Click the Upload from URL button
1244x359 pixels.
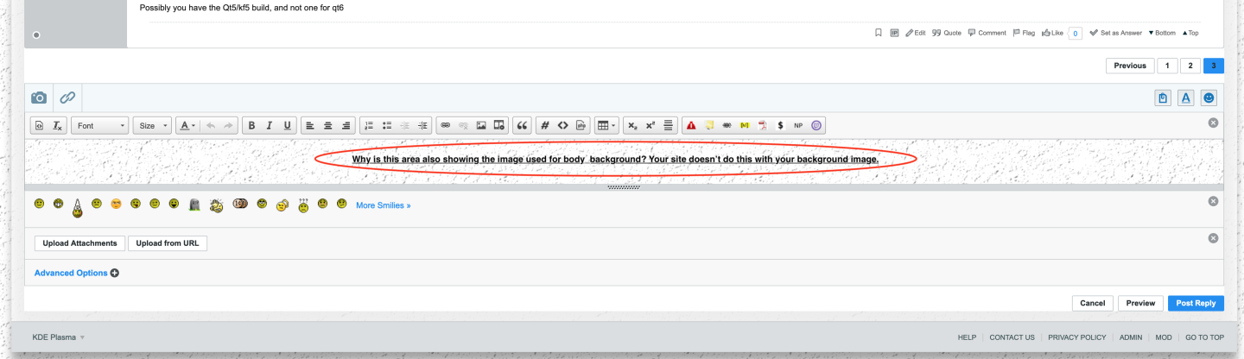pyautogui.click(x=168, y=243)
